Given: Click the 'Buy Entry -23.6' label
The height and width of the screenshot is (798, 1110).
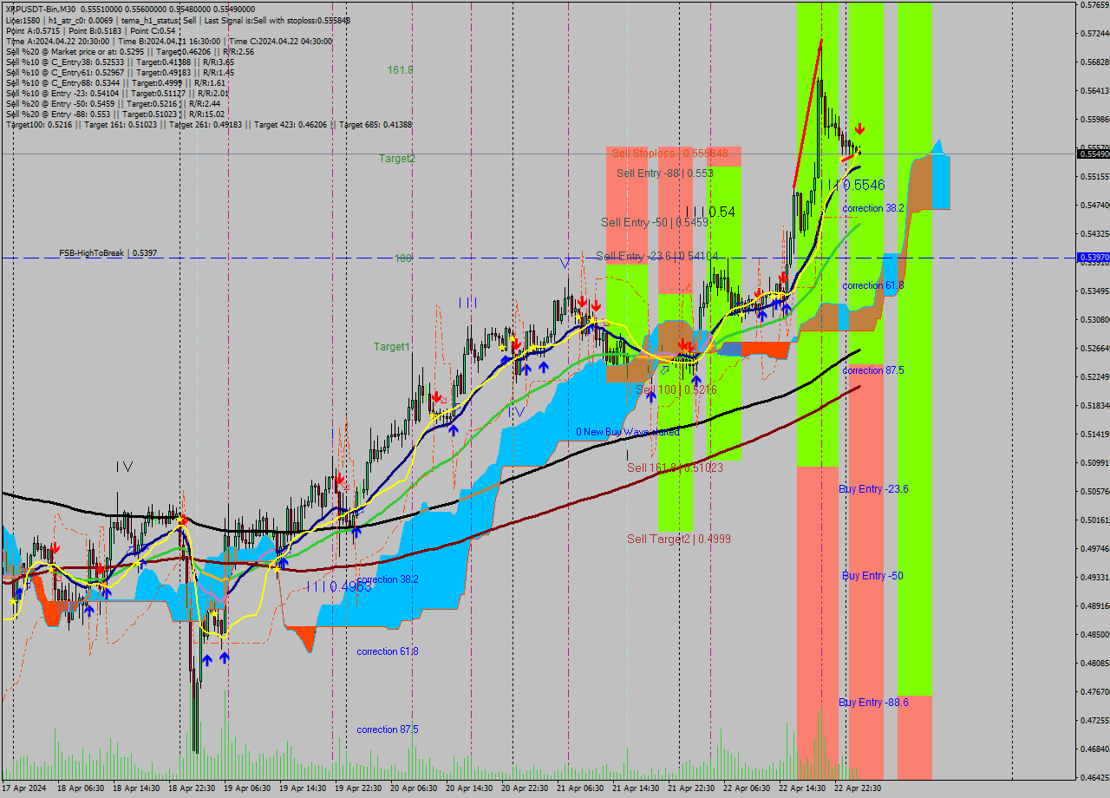Looking at the screenshot, I should (x=873, y=489).
